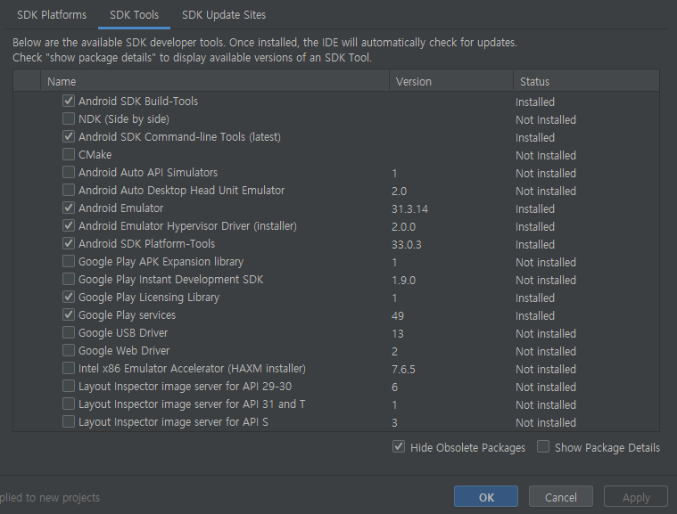Image resolution: width=677 pixels, height=514 pixels.
Task: Click the disabled Apply button
Action: [x=636, y=497]
